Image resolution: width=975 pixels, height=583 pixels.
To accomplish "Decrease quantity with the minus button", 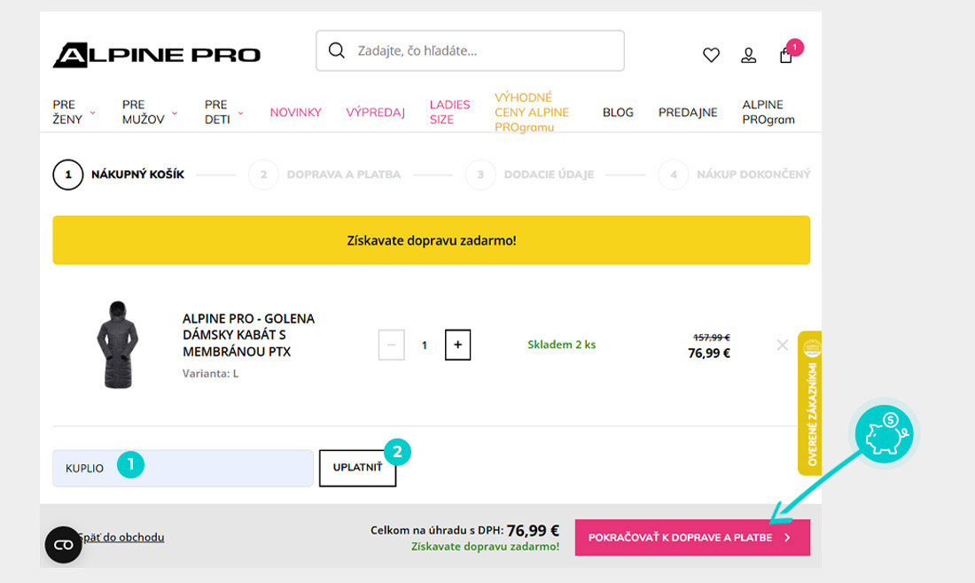I will tap(392, 345).
